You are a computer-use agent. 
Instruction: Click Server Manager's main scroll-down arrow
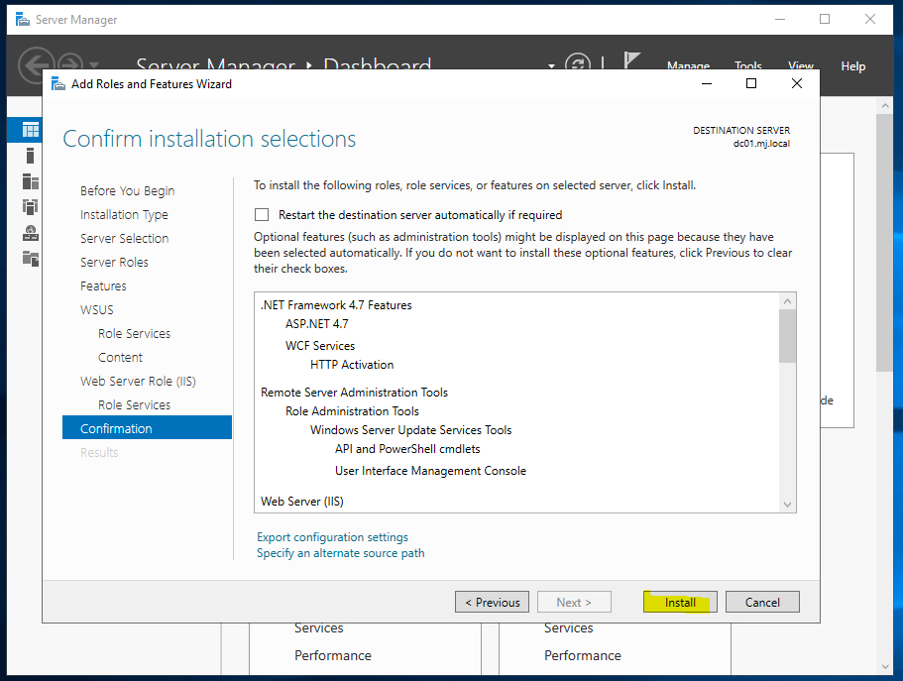click(885, 667)
